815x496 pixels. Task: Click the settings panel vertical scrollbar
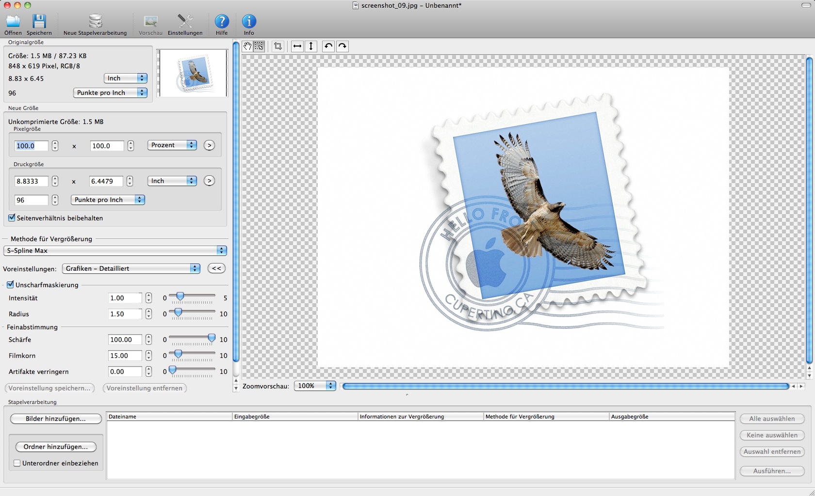tap(236, 201)
